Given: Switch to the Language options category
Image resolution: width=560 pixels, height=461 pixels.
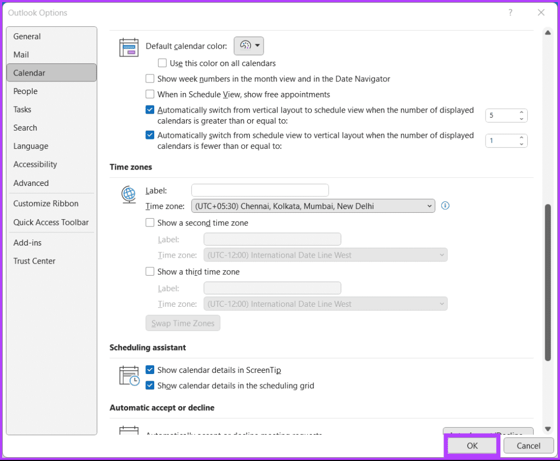Looking at the screenshot, I should (x=51, y=146).
